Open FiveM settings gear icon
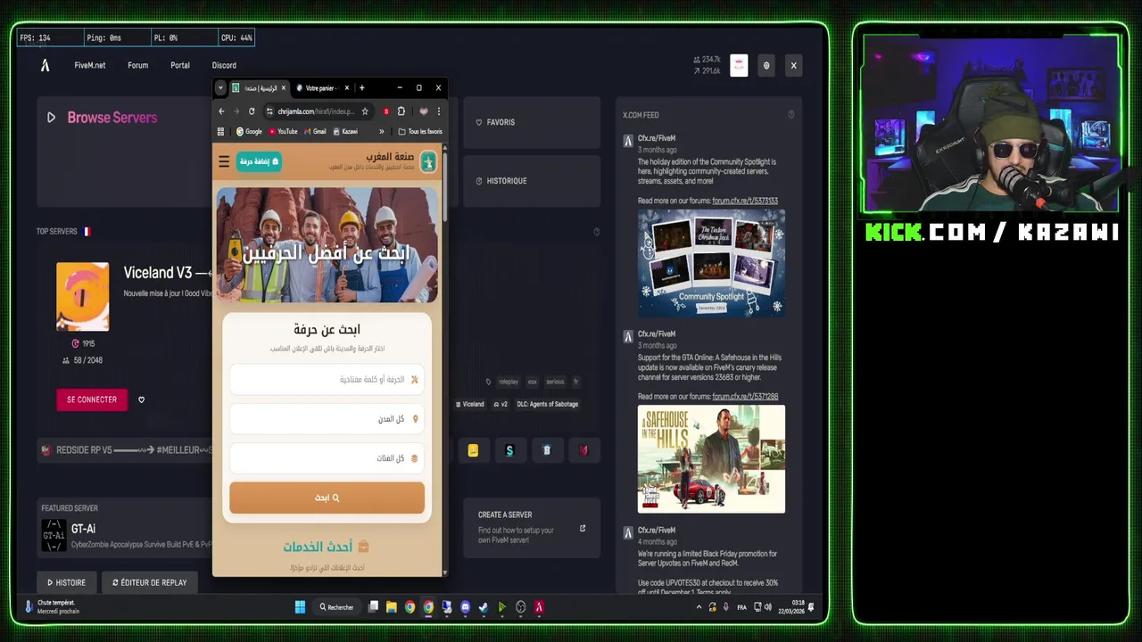 click(x=765, y=65)
